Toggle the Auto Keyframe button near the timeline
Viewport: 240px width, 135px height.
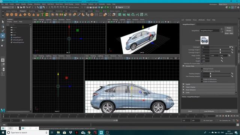(237, 120)
